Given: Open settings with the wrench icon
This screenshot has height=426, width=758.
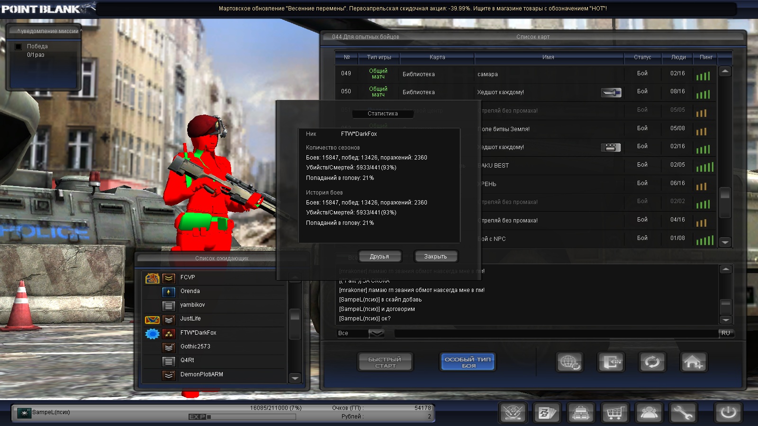Looking at the screenshot, I should tap(683, 413).
